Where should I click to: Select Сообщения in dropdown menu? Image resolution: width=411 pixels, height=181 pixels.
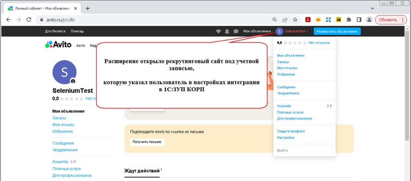click(286, 87)
